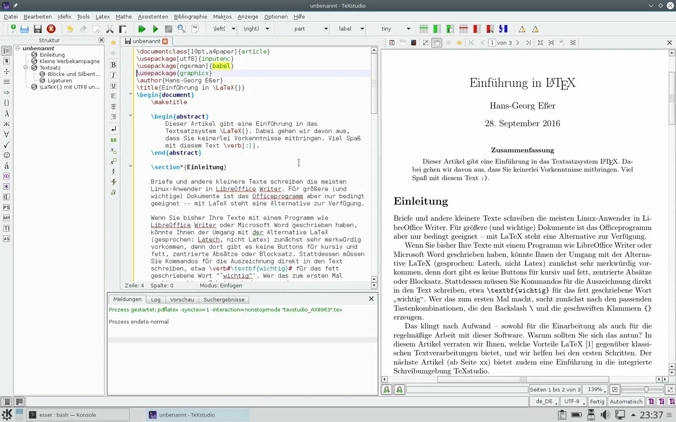The height and width of the screenshot is (422, 676).
Task: Add a table row using the green row icon
Action: [x=423, y=29]
